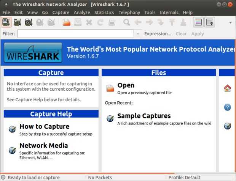Expand toolbar overflow arrow
236x181 pixels.
point(230,23)
